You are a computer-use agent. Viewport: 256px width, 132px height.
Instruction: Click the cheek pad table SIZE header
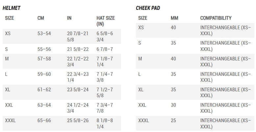pos(142,18)
